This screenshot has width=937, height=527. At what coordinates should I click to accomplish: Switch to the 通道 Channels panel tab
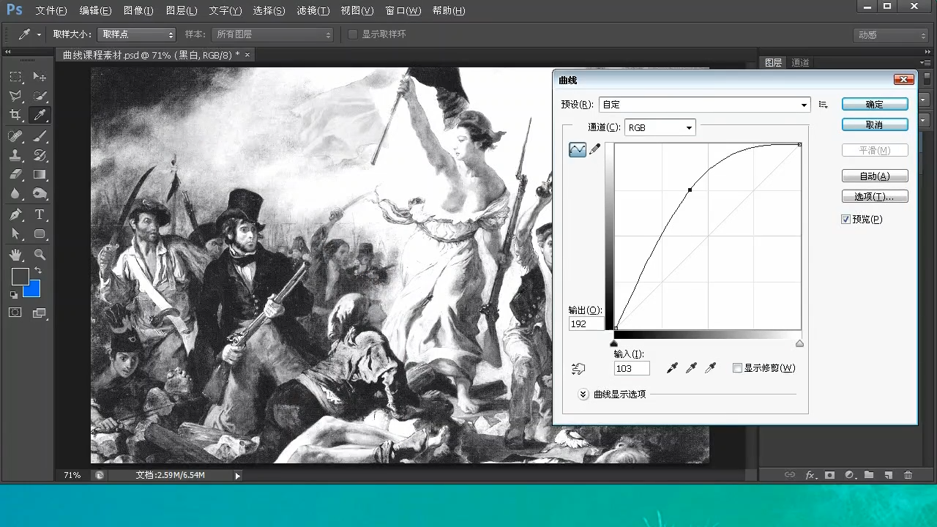coord(800,63)
